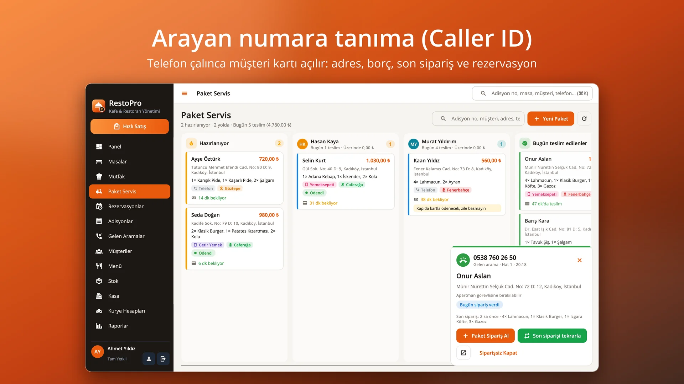
Task: Open Masalar in the sidebar
Action: (x=130, y=161)
